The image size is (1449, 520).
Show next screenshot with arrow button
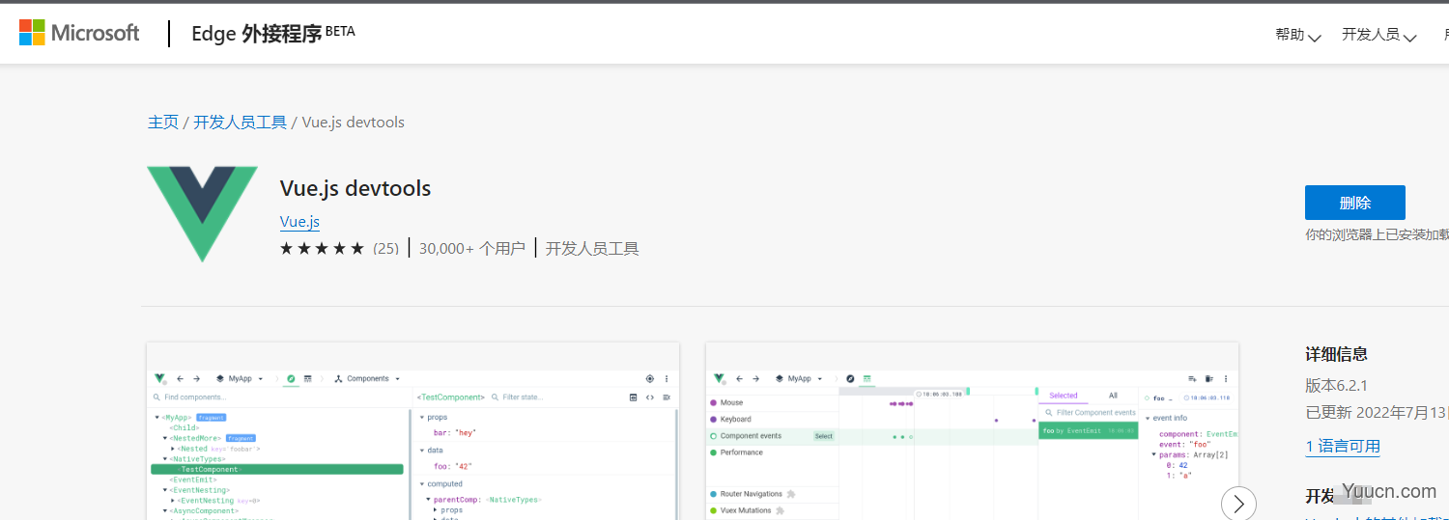pos(1238,504)
